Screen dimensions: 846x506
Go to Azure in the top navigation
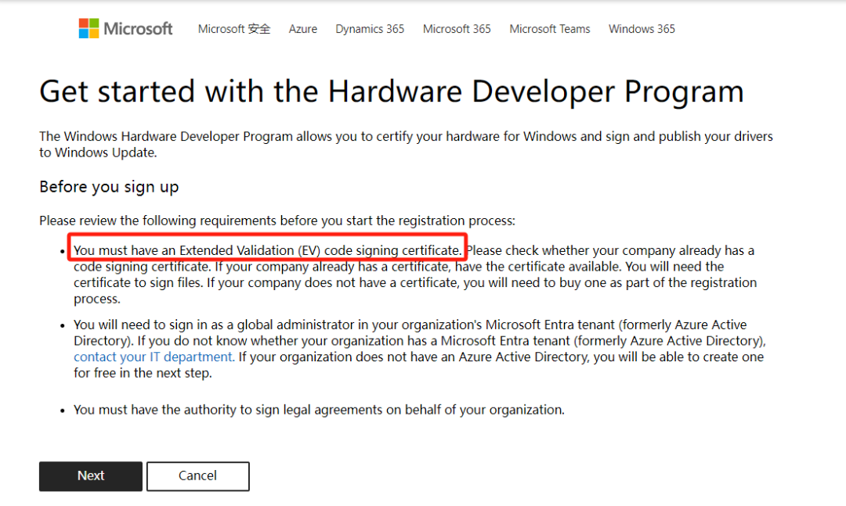pos(303,29)
